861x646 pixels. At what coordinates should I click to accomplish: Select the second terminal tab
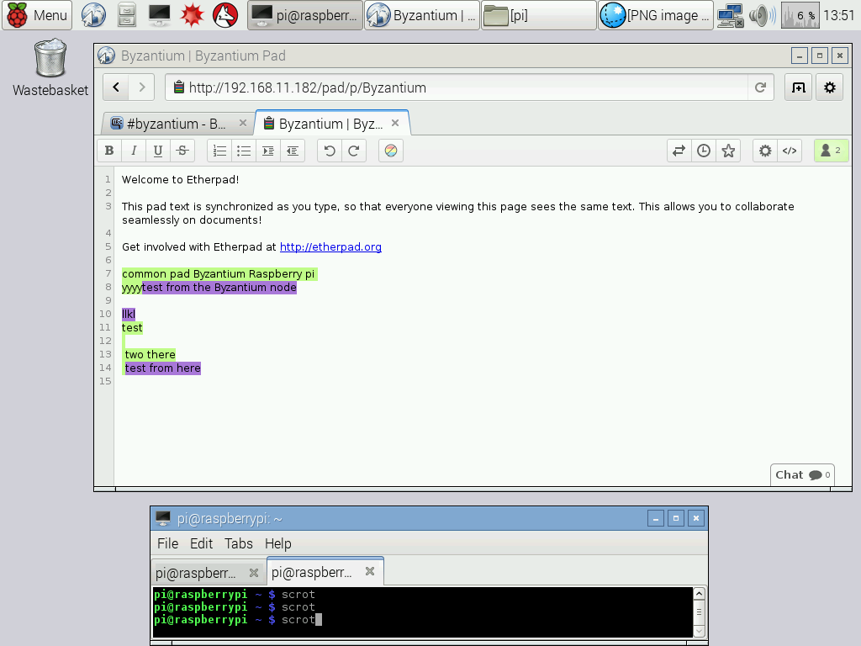(325, 572)
